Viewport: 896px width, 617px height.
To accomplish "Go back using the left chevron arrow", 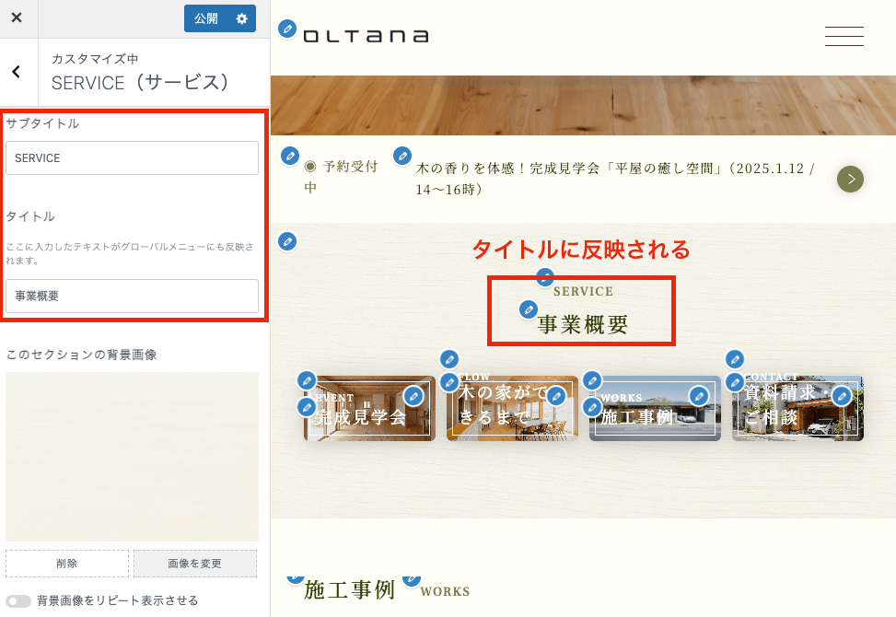I will (17, 73).
